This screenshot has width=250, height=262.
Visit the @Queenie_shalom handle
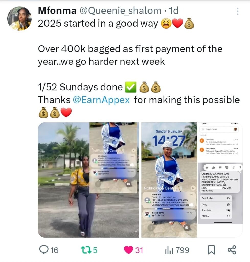pos(120,11)
